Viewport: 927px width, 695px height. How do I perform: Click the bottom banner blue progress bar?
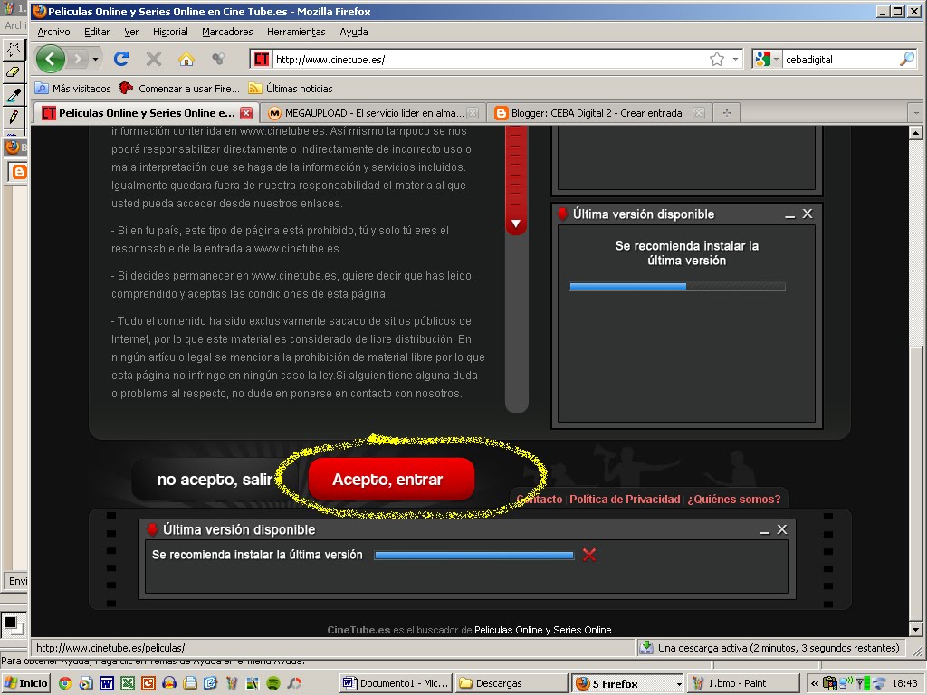pyautogui.click(x=474, y=556)
